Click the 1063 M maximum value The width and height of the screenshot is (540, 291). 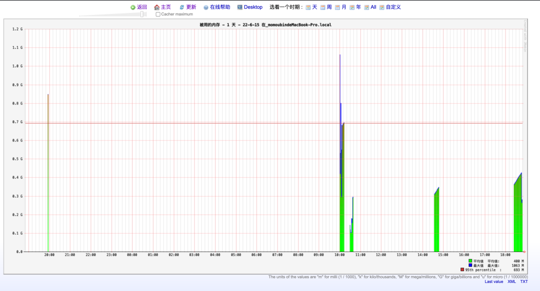click(517, 265)
